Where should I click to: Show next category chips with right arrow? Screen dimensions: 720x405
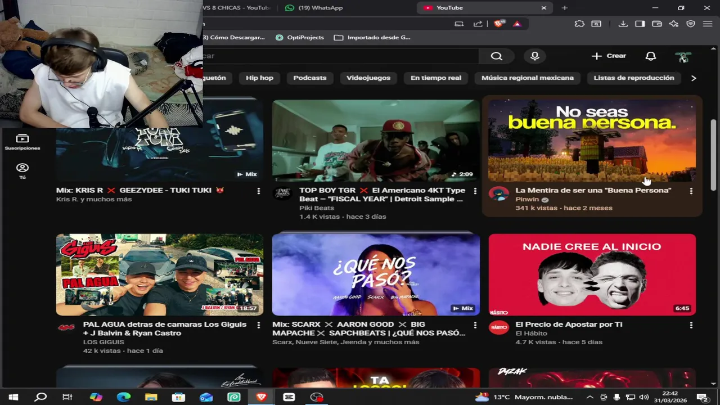(693, 78)
